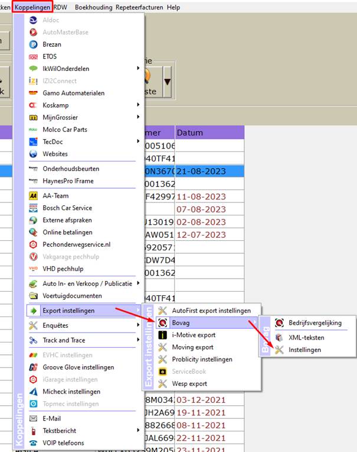Click the Bedrijfsvergelijking icon
This screenshot has width=357, height=452.
[279, 322]
